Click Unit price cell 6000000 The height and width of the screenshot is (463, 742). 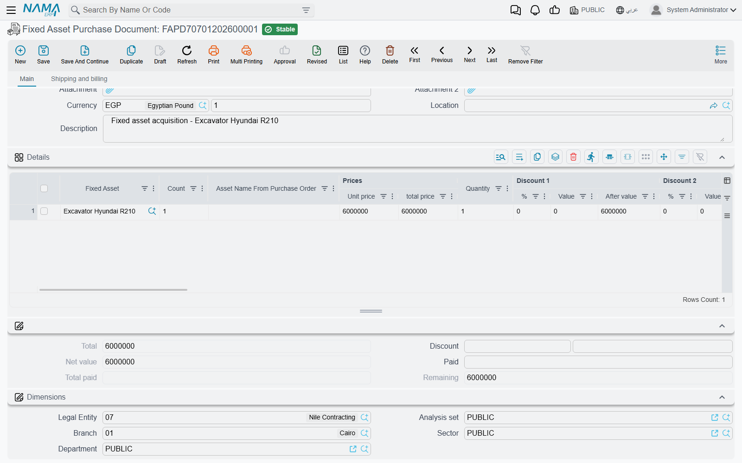coord(369,211)
